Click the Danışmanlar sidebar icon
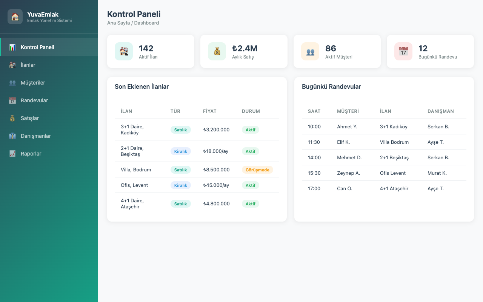 click(x=12, y=136)
